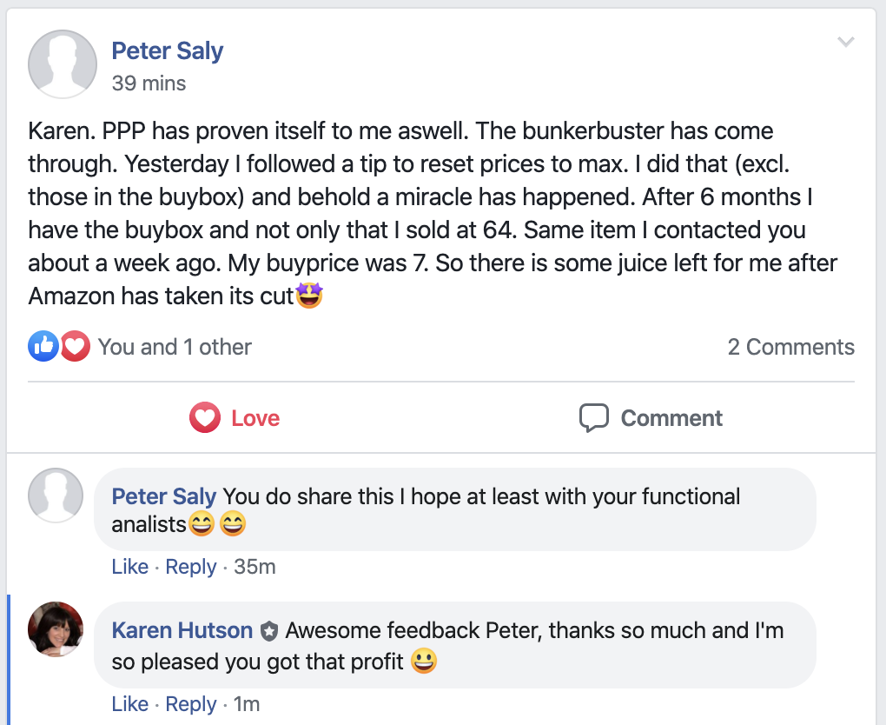This screenshot has height=725, width=886.
Task: Select the Love heart icon on the reaction bar
Action: point(204,417)
